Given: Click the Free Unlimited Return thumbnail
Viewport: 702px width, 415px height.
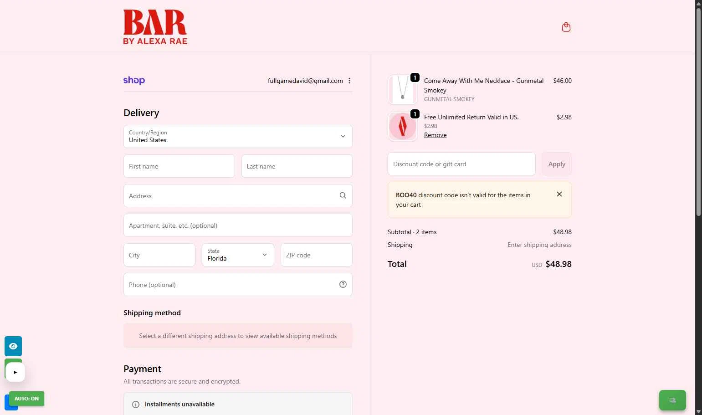Looking at the screenshot, I should (x=402, y=126).
